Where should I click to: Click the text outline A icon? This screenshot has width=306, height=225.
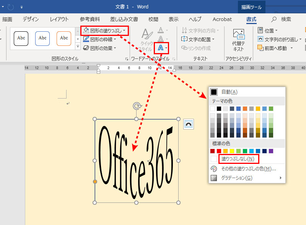(161, 39)
